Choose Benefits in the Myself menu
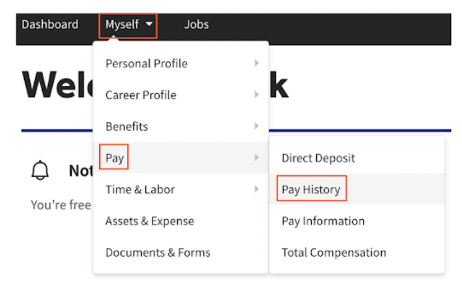The width and height of the screenshot is (462, 296). [127, 126]
